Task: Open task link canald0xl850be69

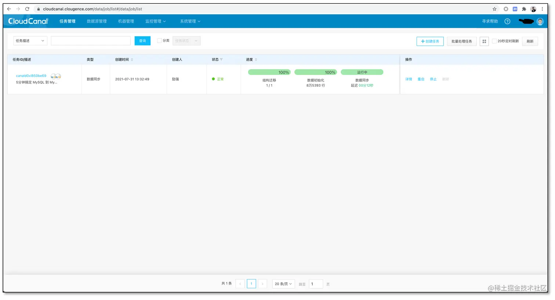Action: click(x=31, y=76)
